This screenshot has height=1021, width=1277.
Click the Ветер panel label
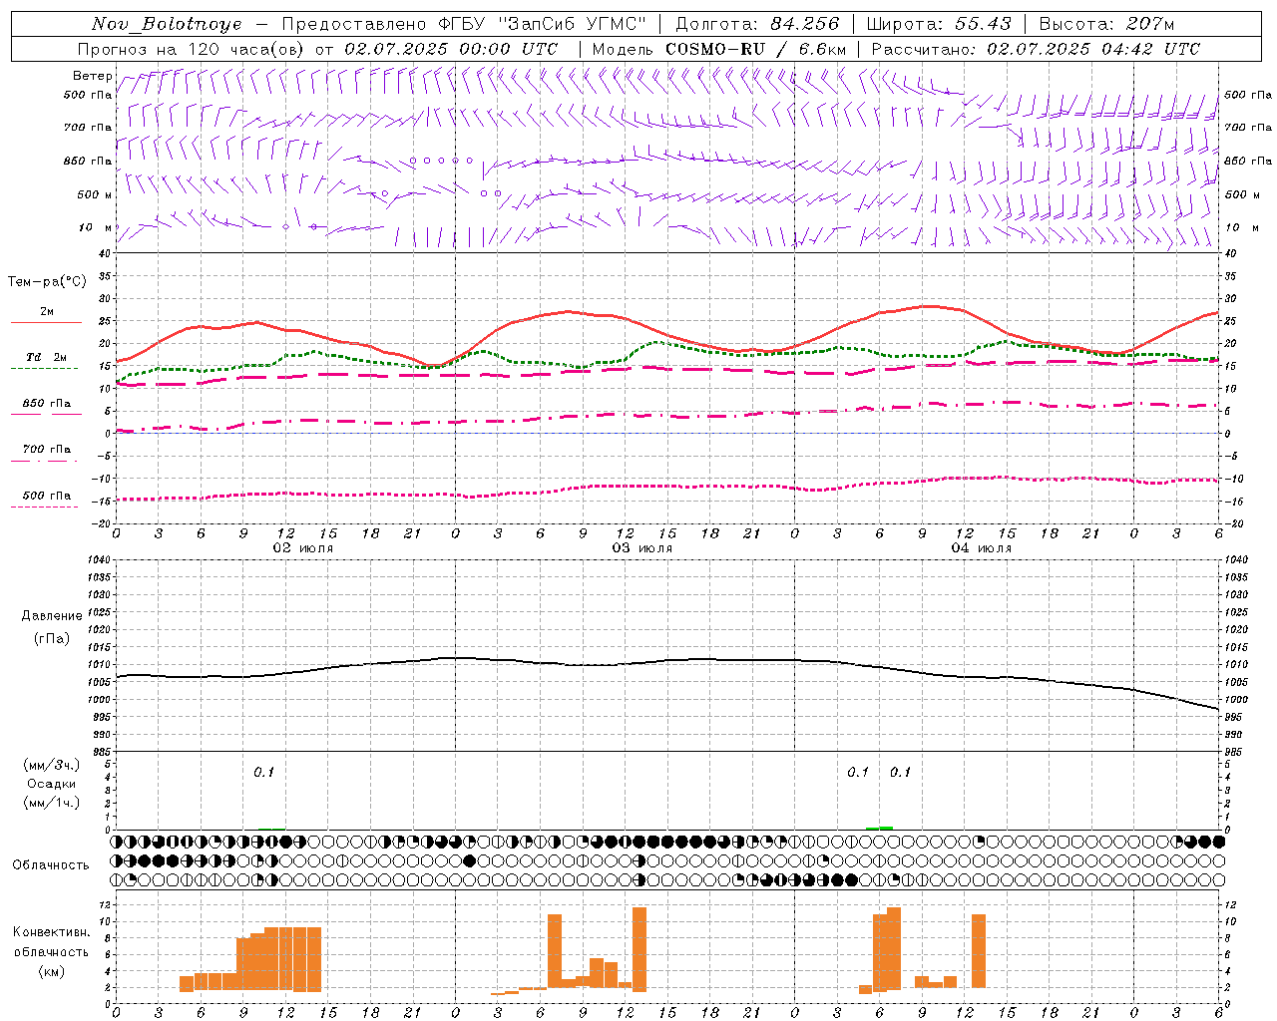92,76
